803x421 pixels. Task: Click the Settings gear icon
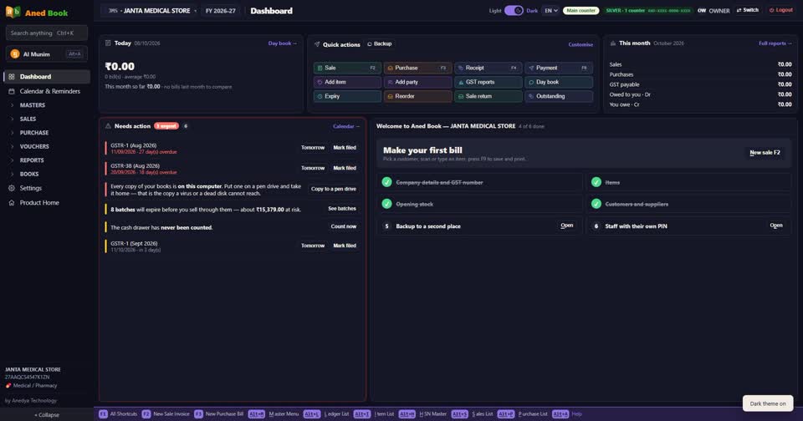click(11, 188)
